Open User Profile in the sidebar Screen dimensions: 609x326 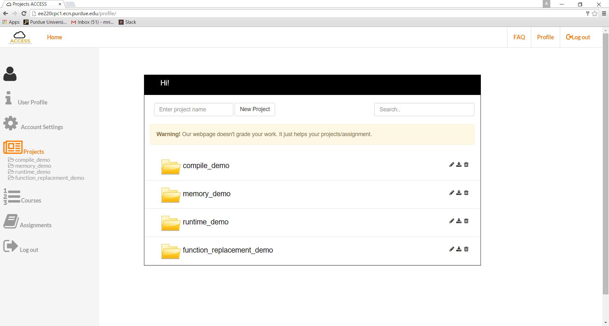click(32, 102)
